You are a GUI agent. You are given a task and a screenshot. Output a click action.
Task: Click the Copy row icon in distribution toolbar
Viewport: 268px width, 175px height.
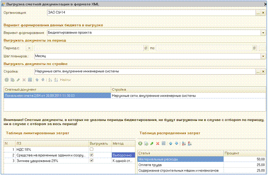pyautogui.click(x=145, y=144)
